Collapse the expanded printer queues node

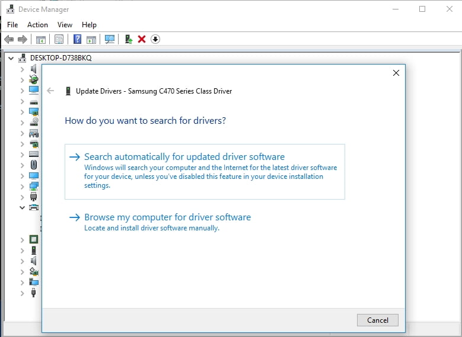pos(22,207)
